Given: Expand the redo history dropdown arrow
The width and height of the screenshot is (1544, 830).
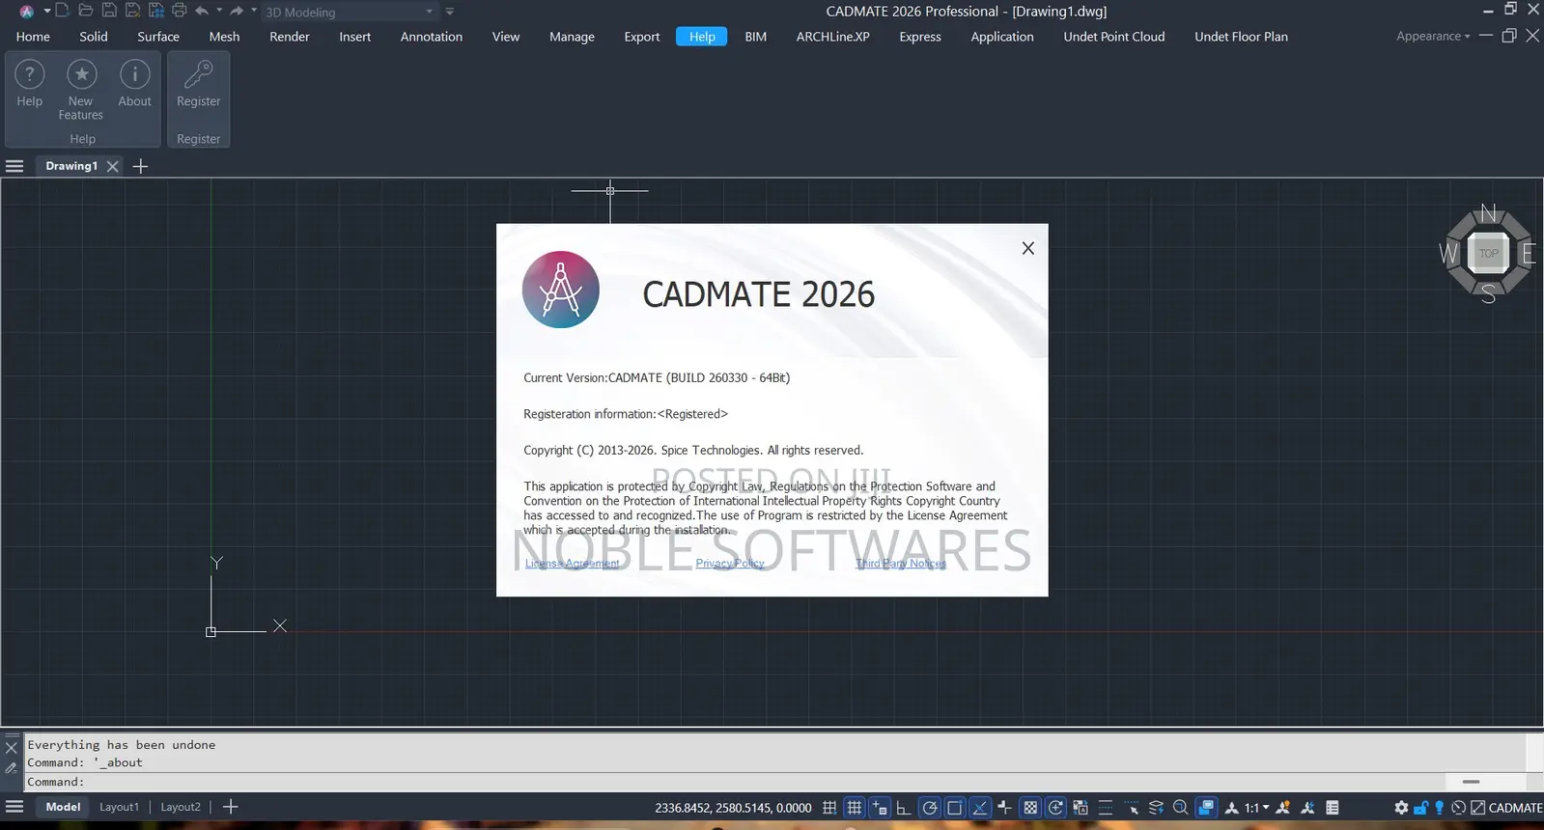Looking at the screenshot, I should point(254,11).
